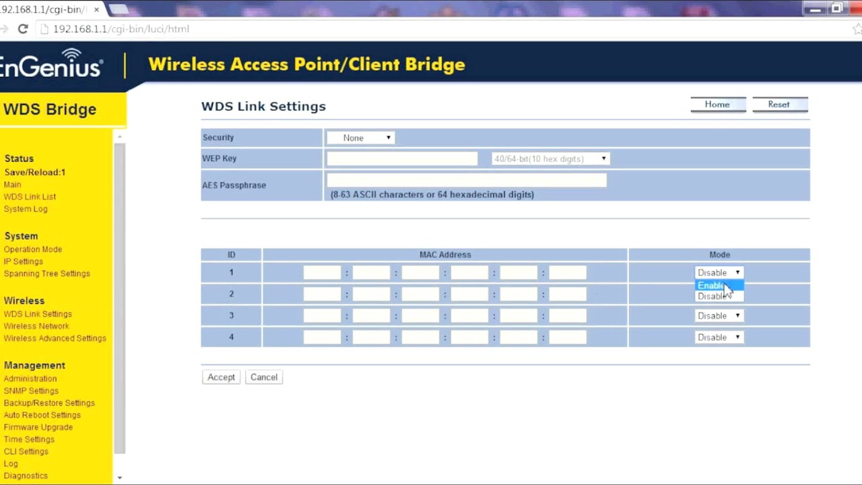Click first MAC octet field in row 2
The width and height of the screenshot is (862, 485).
[x=322, y=294]
